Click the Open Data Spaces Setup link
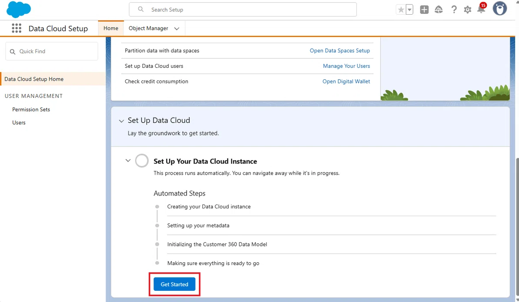Screen dimensions: 519x302 pos(340,50)
